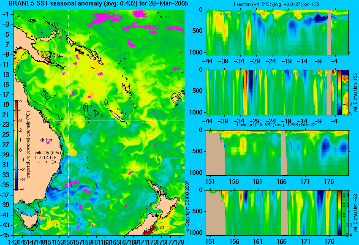Click the '-45' latitude label on the SST map
359x245 pixels.
coord(5,235)
